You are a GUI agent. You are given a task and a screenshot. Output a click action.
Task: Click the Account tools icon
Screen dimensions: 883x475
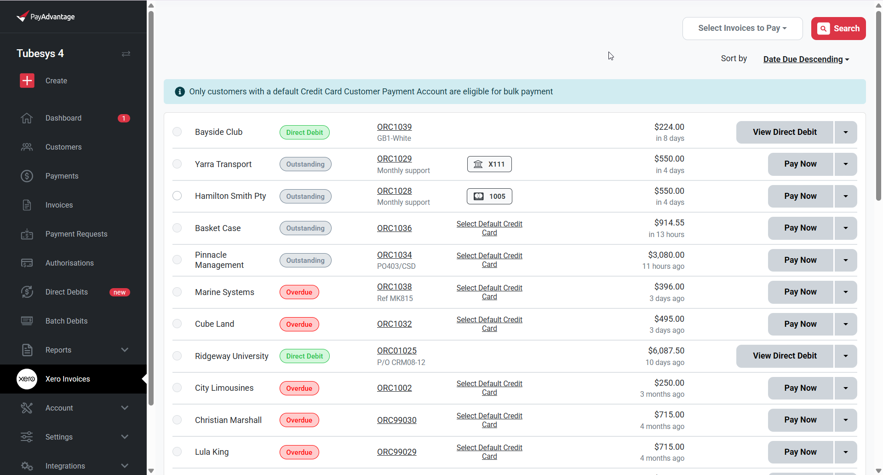[x=27, y=408]
